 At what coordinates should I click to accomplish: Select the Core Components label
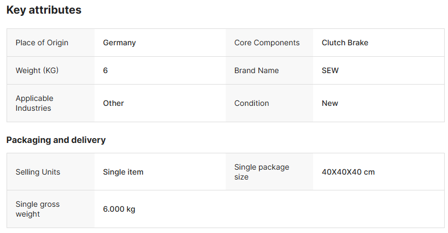point(267,43)
